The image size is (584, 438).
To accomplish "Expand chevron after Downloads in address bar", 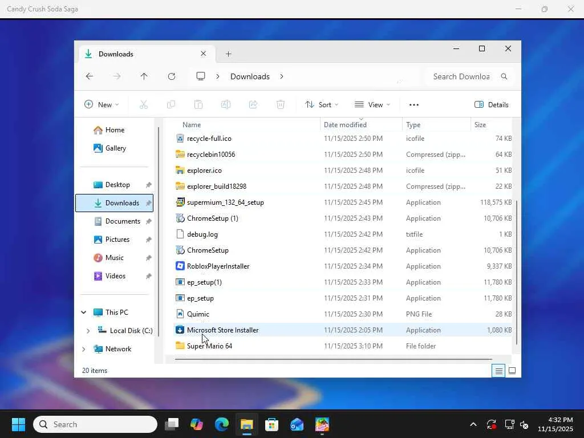I will click(x=282, y=76).
